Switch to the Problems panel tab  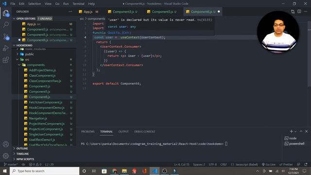click(88, 132)
